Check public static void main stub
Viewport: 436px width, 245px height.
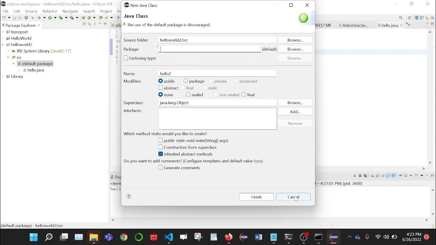[161, 140]
